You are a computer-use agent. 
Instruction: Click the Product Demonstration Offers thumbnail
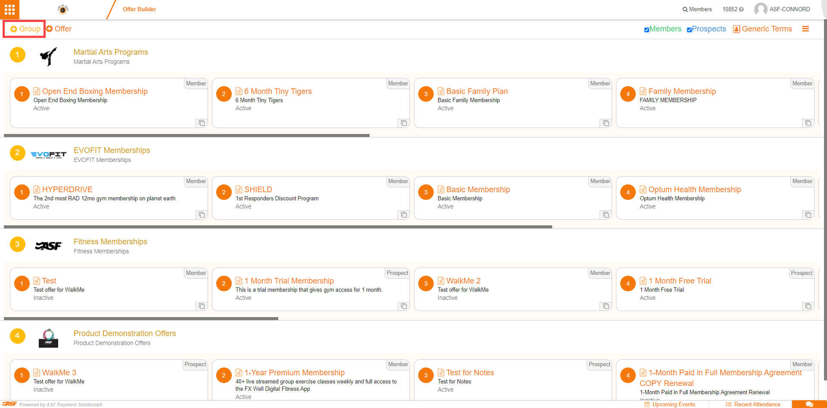(48, 338)
